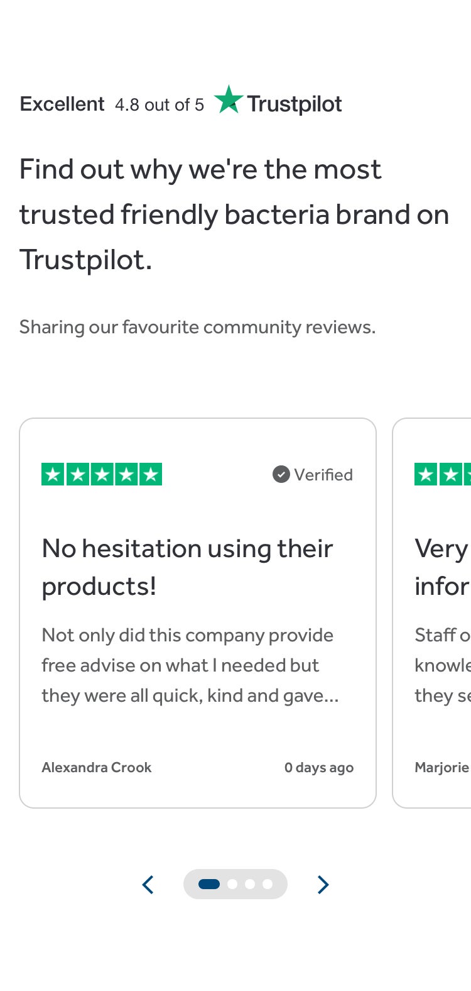Click the "0 days ago" review date
The image size is (471, 991).
pyautogui.click(x=319, y=767)
